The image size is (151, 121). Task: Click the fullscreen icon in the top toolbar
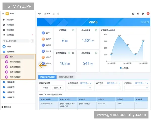[x=58, y=14]
